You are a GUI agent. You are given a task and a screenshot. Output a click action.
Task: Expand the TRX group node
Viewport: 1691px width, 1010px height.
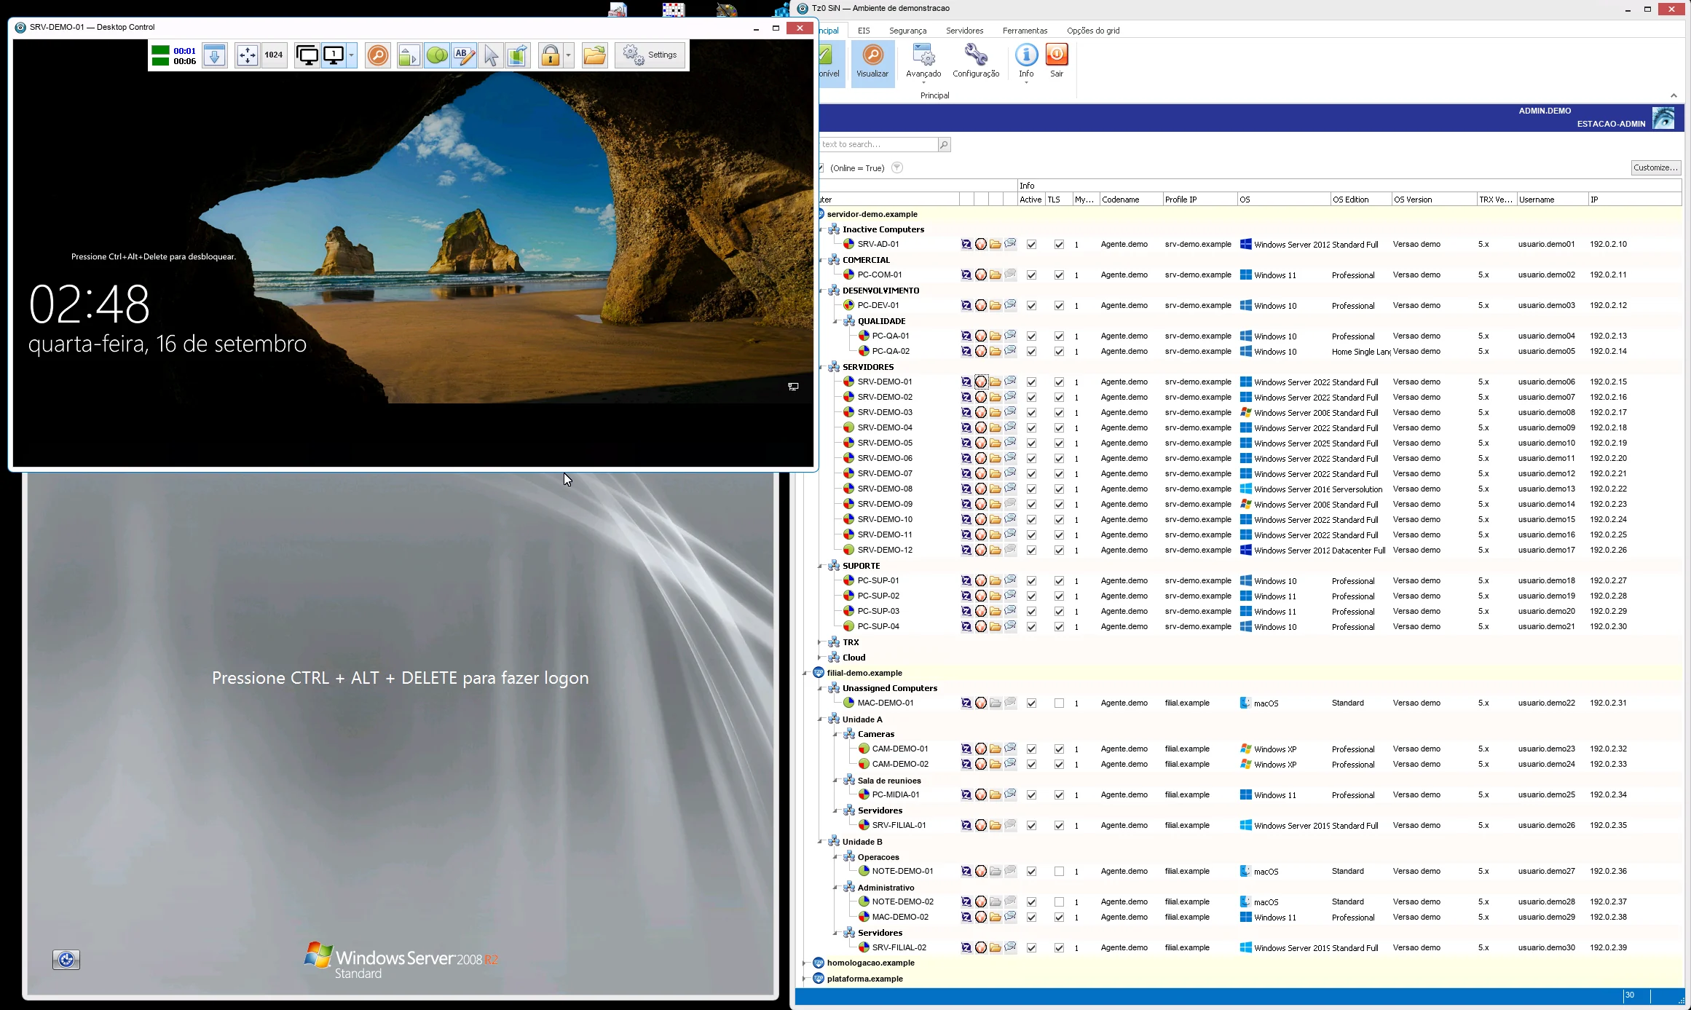pos(820,642)
